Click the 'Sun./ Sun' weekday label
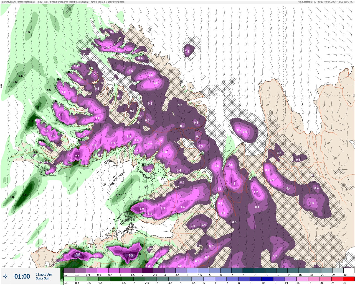Image resolution: width=355 pixels, height=285 pixels. click(42, 278)
